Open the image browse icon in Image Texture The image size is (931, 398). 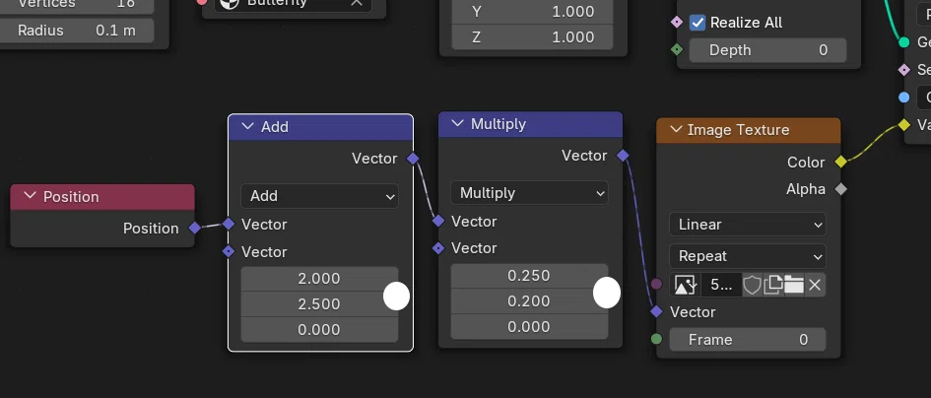[685, 285]
